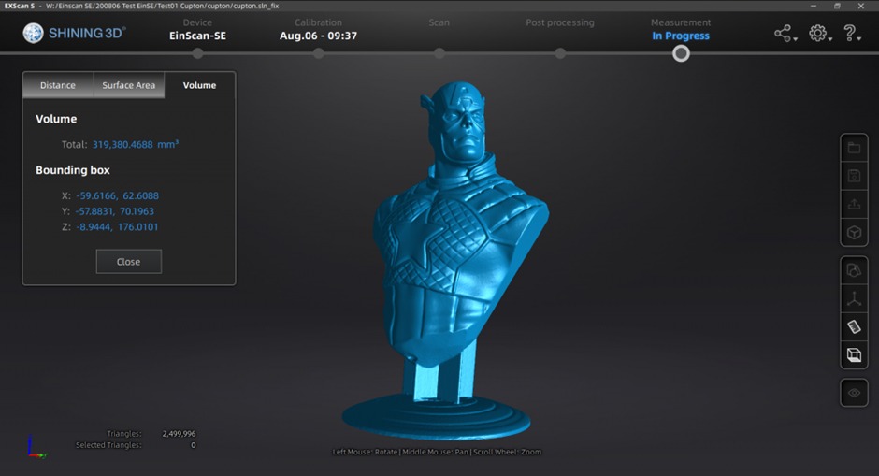Click the wireframe bounding box icon

pos(854,355)
